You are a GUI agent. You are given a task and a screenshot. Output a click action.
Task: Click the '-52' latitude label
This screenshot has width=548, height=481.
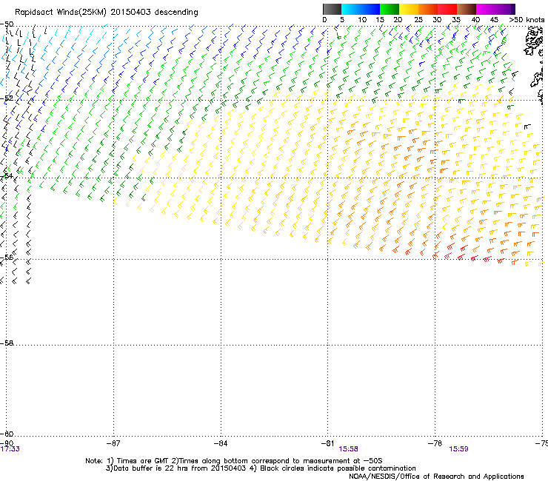(7, 98)
